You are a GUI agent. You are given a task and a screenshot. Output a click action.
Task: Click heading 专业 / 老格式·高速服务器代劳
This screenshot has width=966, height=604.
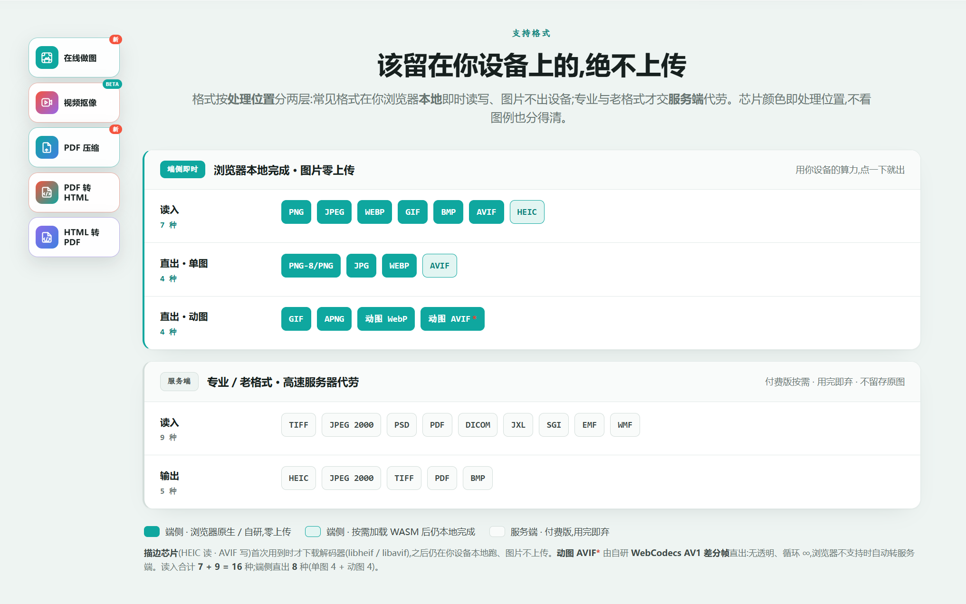point(283,382)
